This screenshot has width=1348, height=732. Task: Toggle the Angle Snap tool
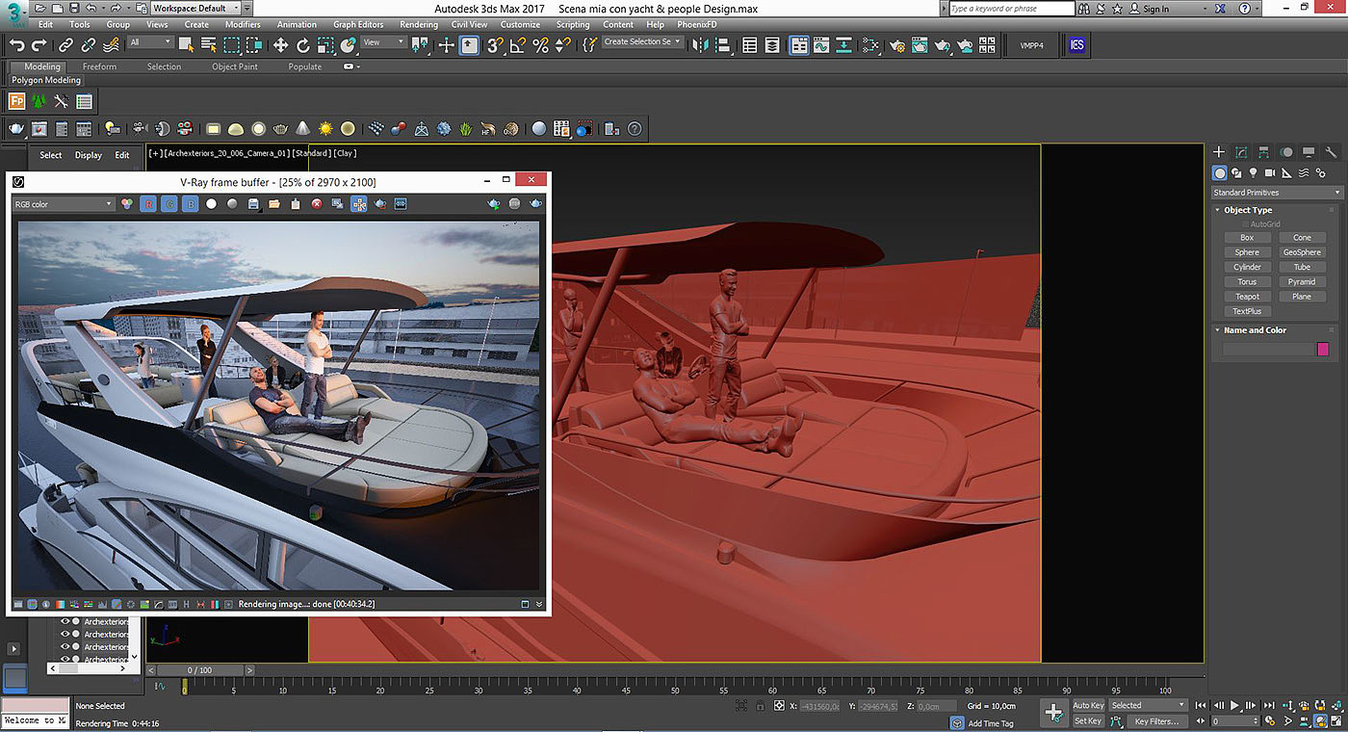coord(518,45)
